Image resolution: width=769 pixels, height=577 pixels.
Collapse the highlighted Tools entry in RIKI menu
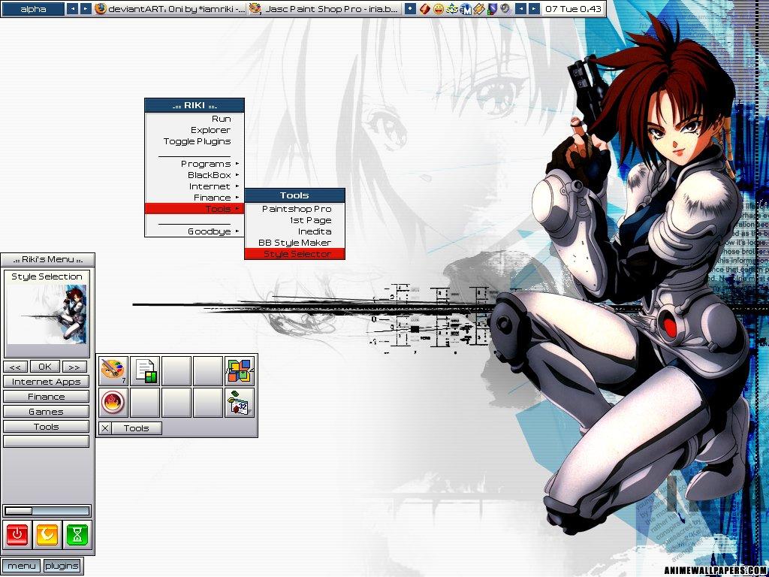point(195,209)
